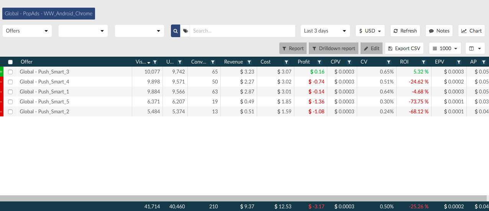Open the USD currency dropdown
This screenshot has height=211, width=489.
tap(370, 31)
